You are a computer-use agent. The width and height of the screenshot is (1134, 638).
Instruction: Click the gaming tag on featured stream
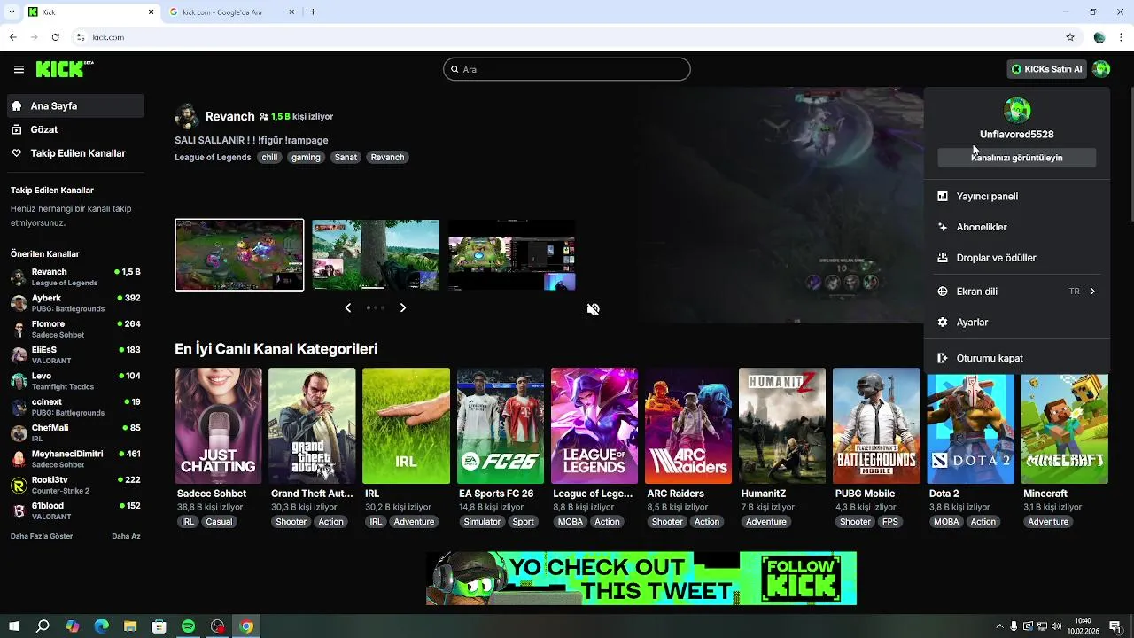(x=306, y=157)
